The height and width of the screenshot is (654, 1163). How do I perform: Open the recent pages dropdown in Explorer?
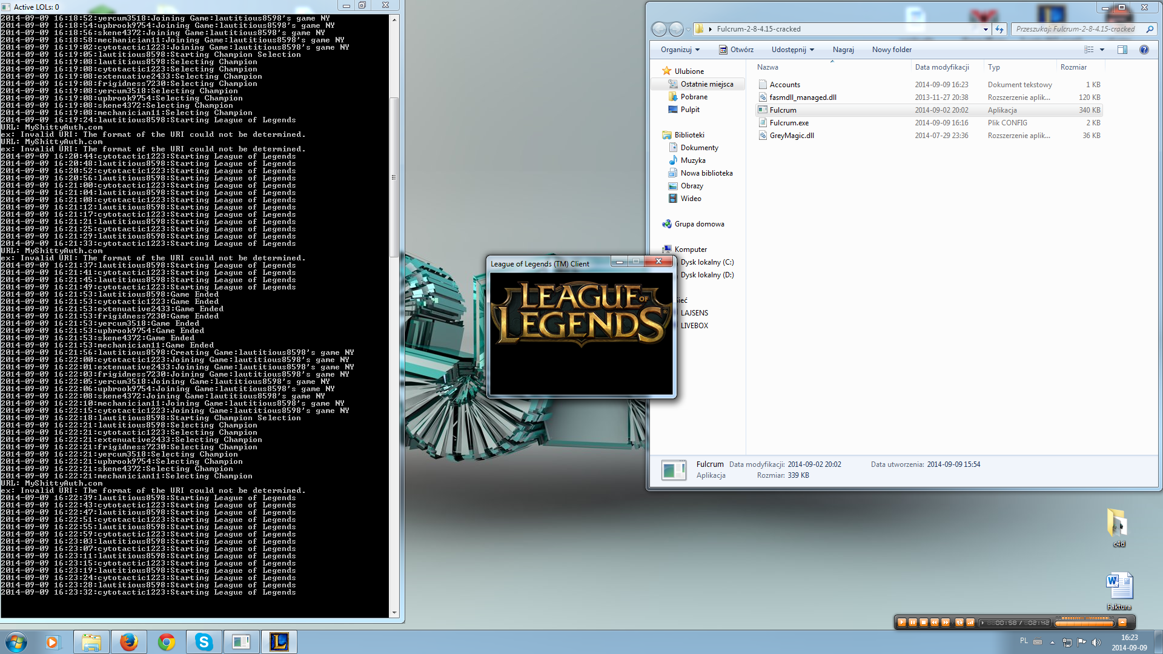[x=688, y=30]
